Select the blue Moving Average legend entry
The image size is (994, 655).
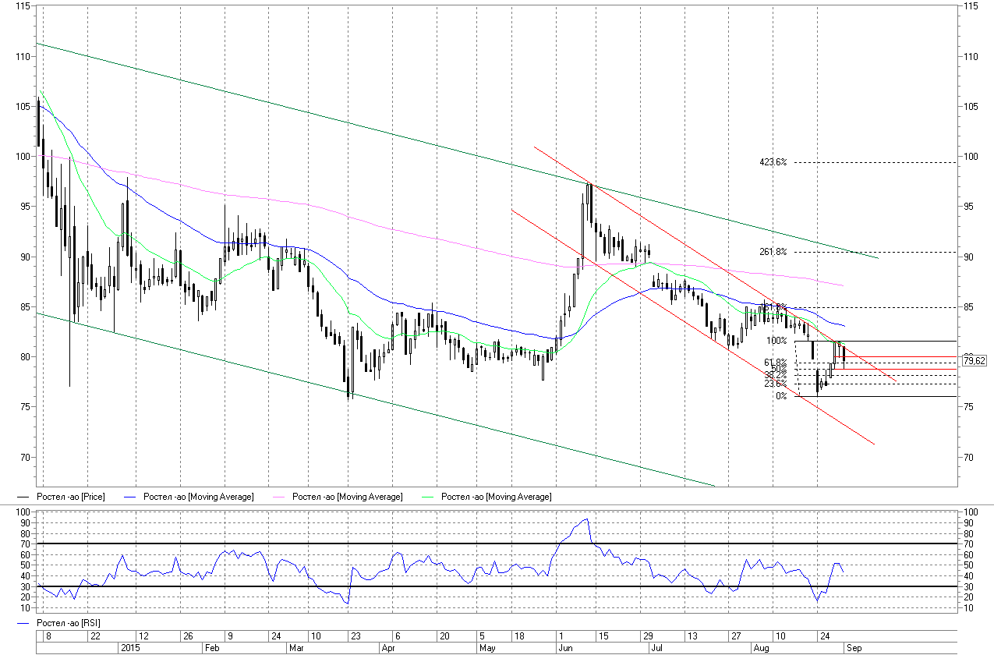[198, 497]
